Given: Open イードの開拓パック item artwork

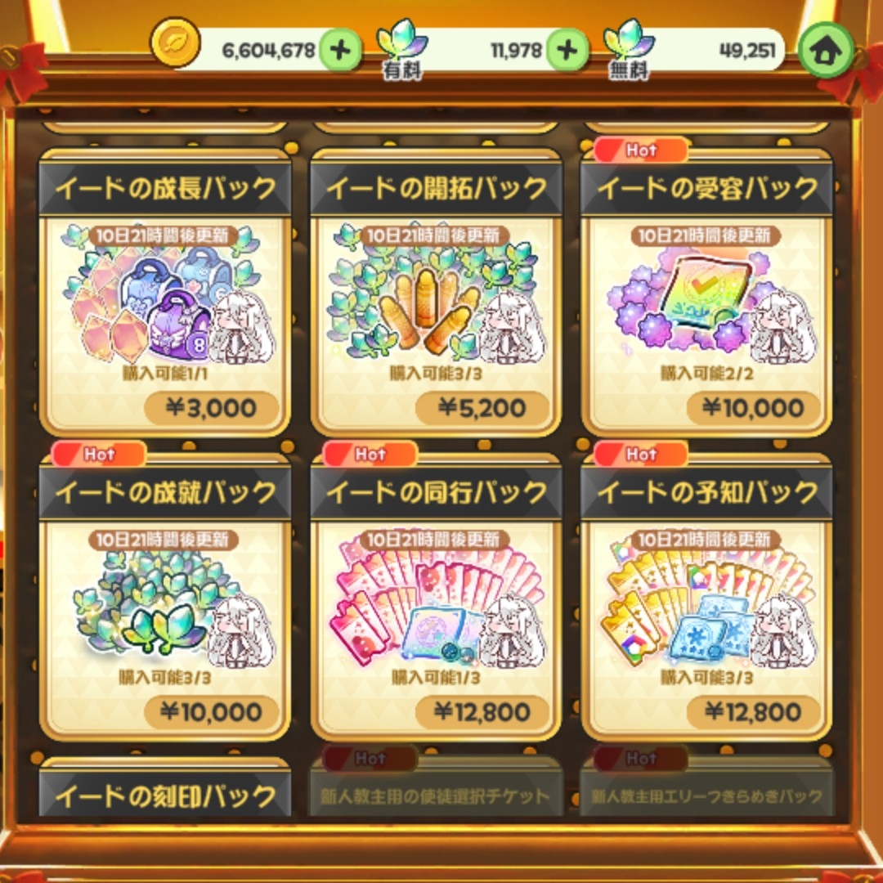Looking at the screenshot, I should (437, 294).
